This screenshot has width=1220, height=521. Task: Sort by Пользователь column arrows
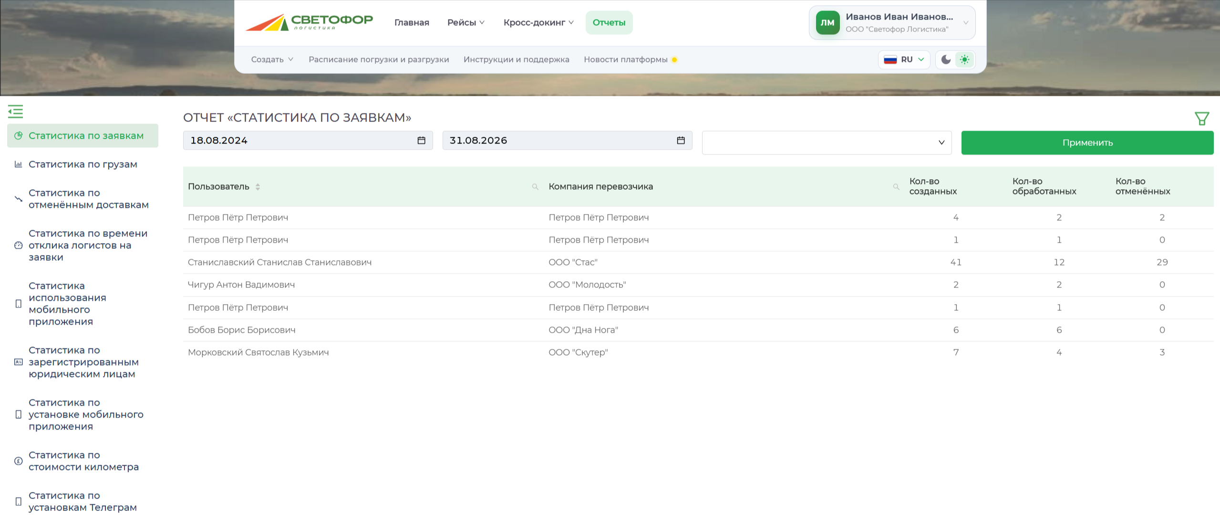pos(258,187)
